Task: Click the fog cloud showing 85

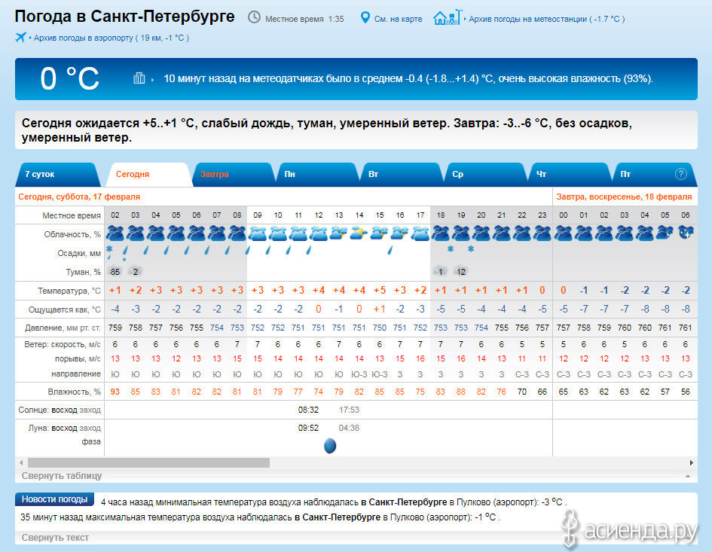Action: (x=115, y=271)
